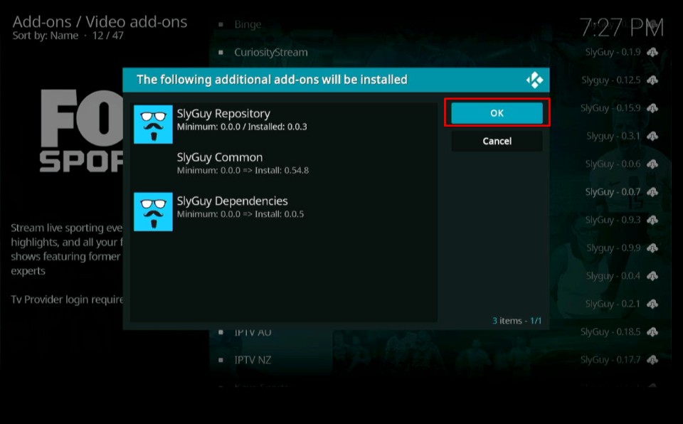Viewport: 683px width, 424px height.
Task: Select the SlyGuy Common list row
Action: point(284,168)
